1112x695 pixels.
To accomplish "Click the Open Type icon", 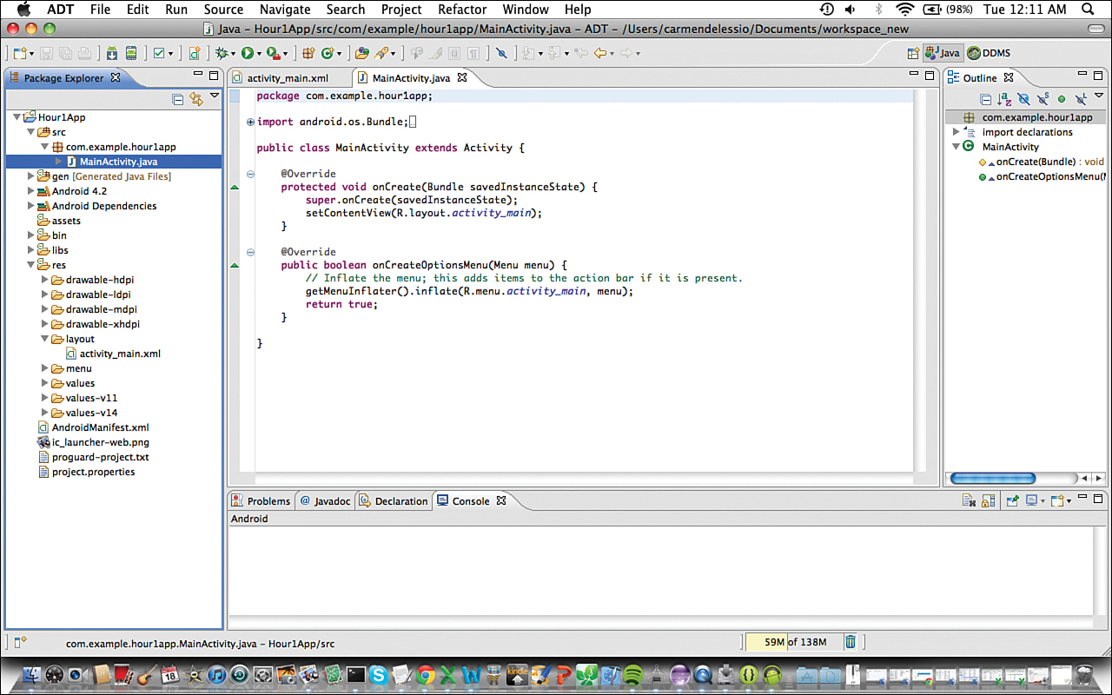I will click(361, 53).
